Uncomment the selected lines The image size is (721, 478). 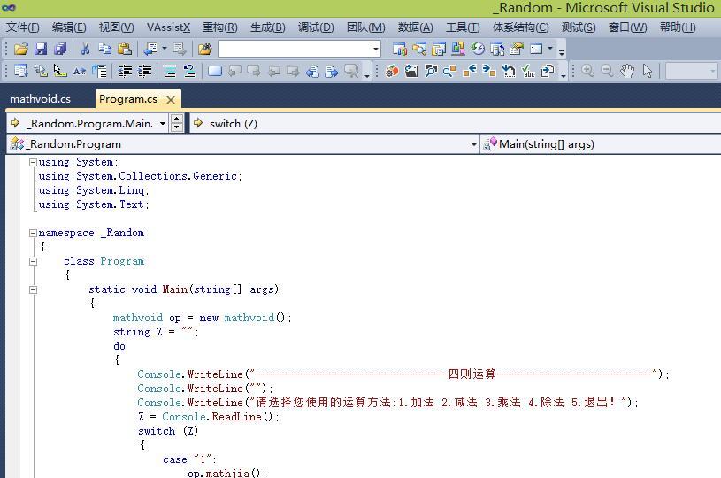tap(189, 72)
